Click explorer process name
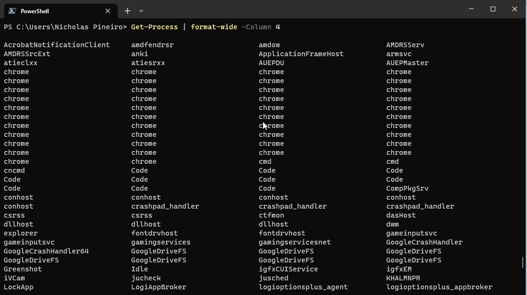The height and width of the screenshot is (295, 527). [20, 233]
